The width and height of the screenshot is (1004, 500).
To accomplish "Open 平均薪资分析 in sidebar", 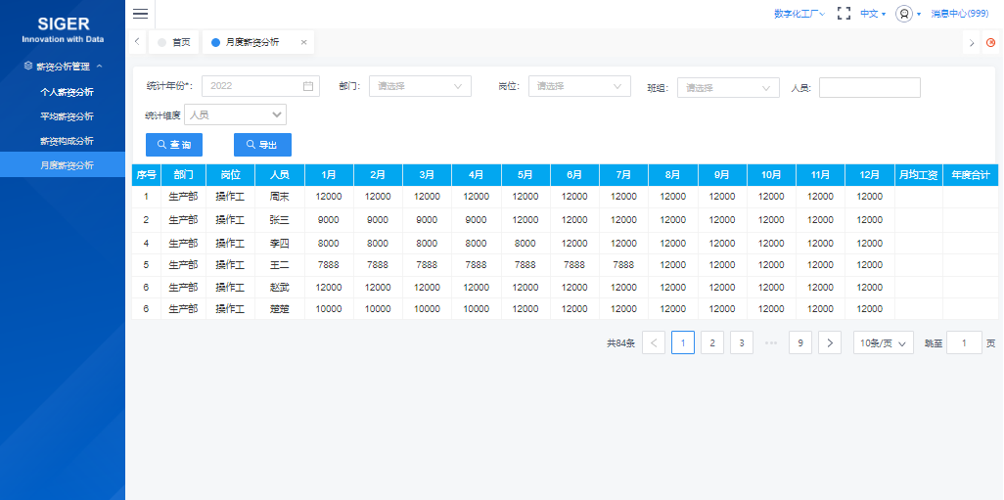I will 67,115.
